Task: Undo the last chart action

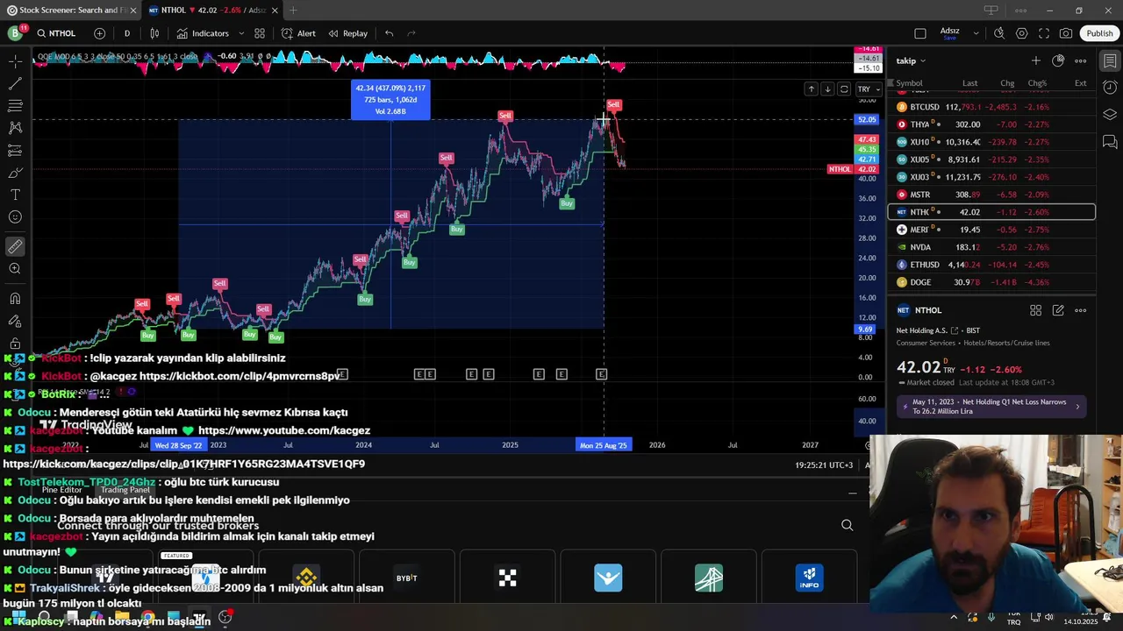Action: click(x=389, y=33)
